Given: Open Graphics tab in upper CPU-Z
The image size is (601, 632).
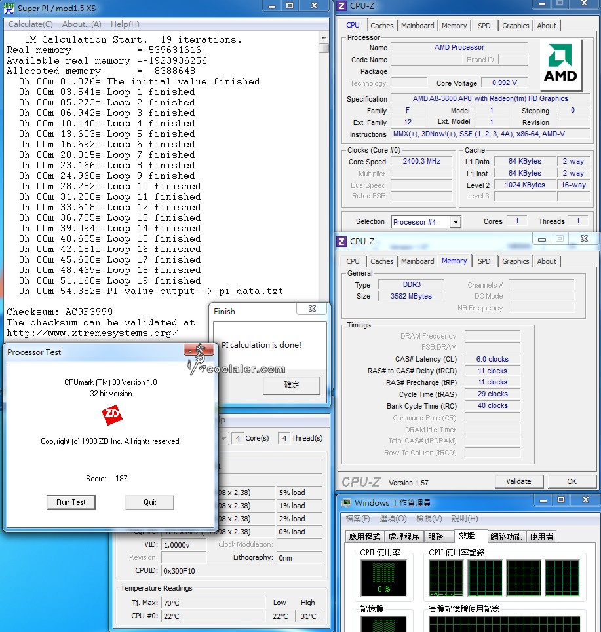Looking at the screenshot, I should (515, 26).
